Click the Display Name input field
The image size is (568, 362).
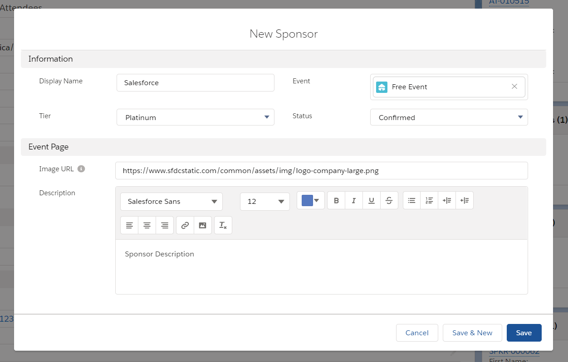click(x=196, y=83)
